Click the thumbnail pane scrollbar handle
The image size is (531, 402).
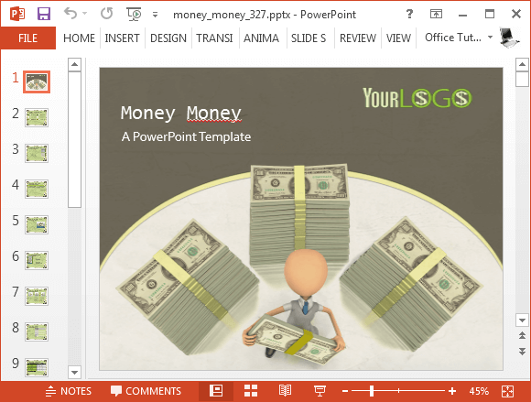(74, 139)
